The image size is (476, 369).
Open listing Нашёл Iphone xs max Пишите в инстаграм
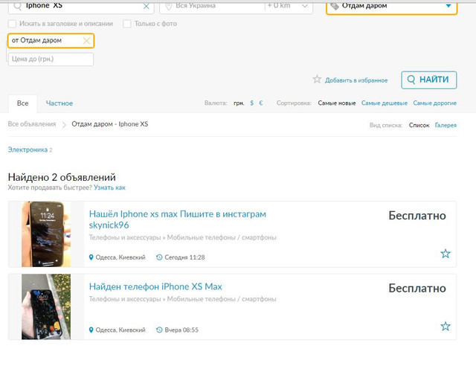[177, 219]
